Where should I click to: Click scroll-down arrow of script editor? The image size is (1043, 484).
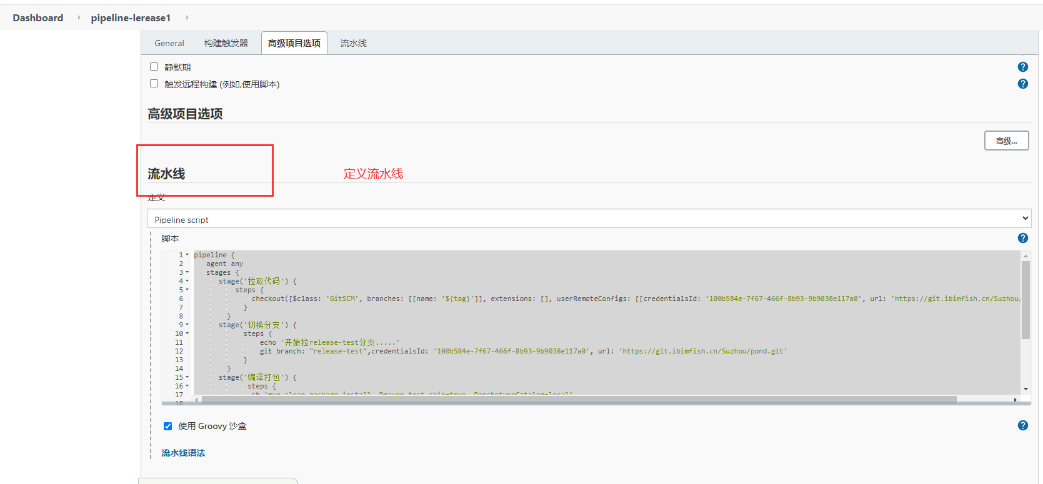click(x=1026, y=389)
